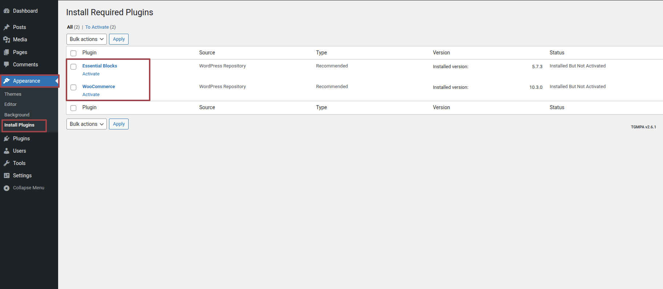Activate the WooCommerce plugin link
The width and height of the screenshot is (663, 289).
[91, 95]
